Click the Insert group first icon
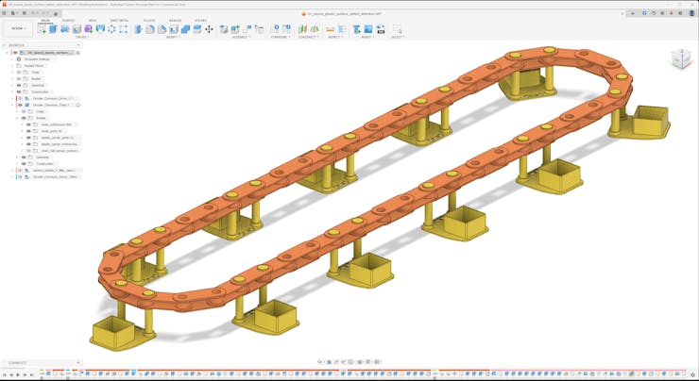 pos(357,29)
